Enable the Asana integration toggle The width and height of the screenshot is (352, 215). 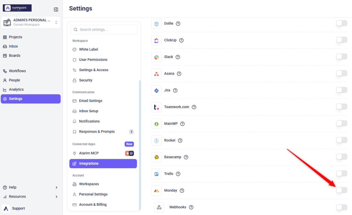point(342,73)
